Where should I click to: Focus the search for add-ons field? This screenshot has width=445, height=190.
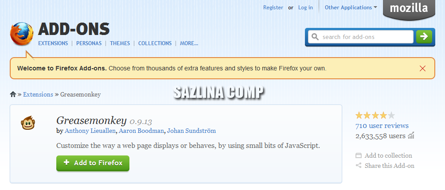tap(360, 37)
